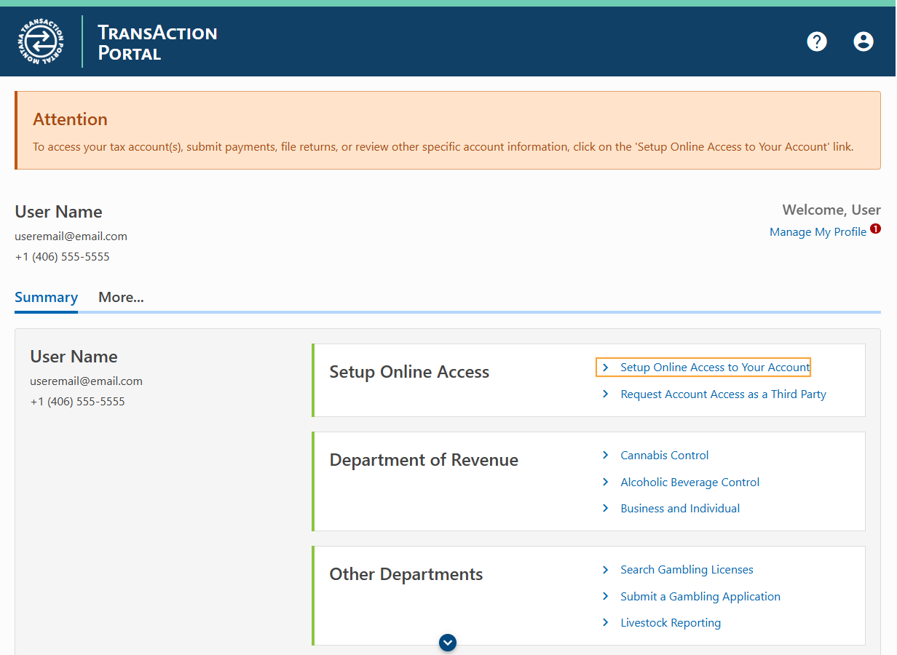897x655 pixels.
Task: Select Submit a Gambling Application
Action: (700, 596)
